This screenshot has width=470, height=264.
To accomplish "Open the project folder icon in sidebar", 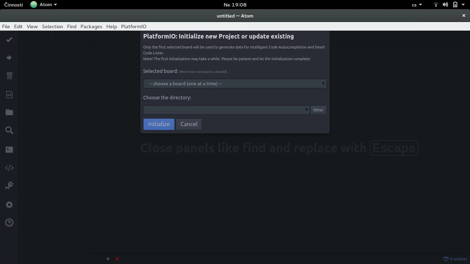I will point(9,112).
